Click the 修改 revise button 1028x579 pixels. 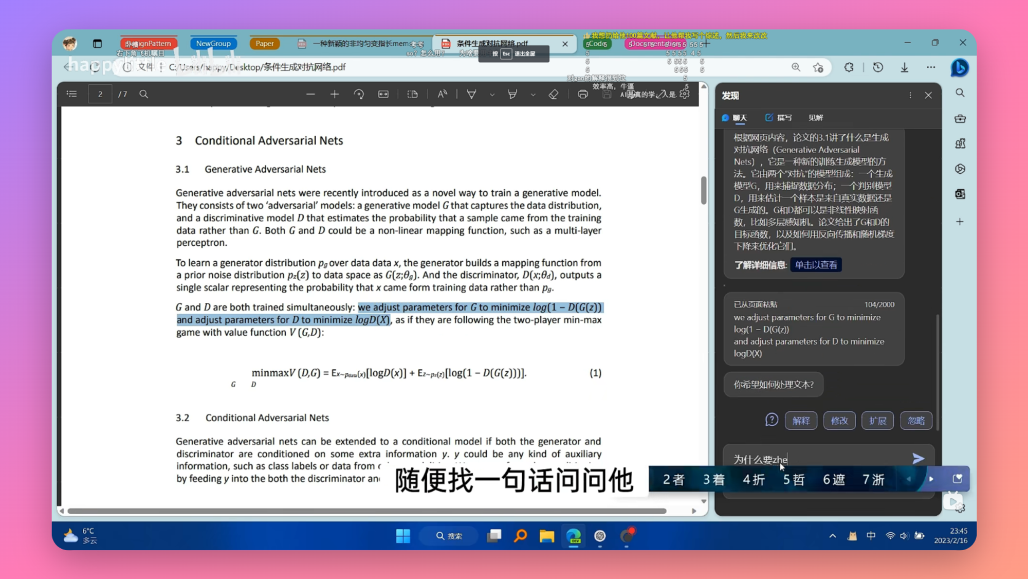839,421
